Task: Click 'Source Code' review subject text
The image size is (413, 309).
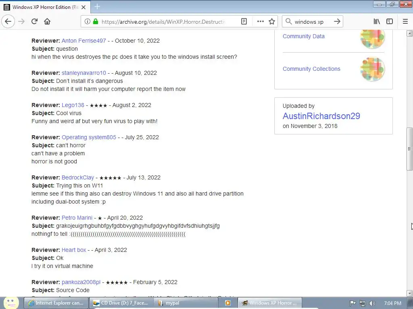Action: pos(73,290)
